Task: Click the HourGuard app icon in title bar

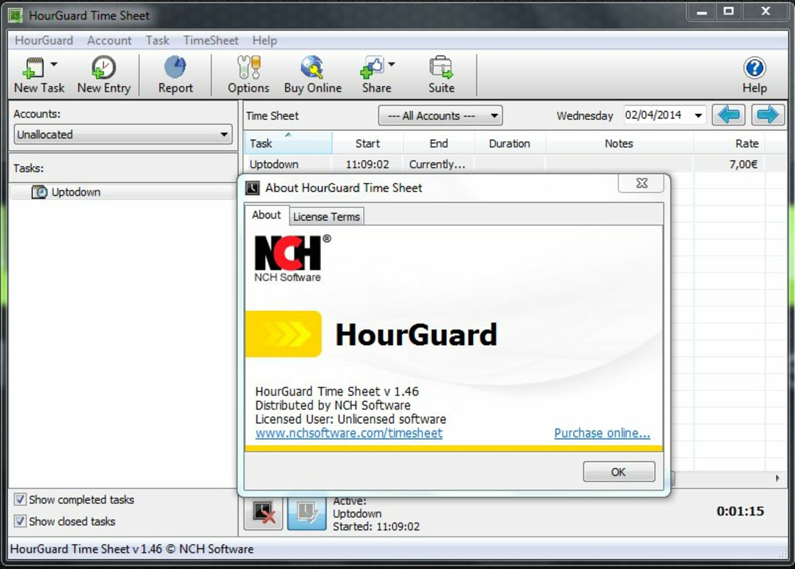Action: pyautogui.click(x=16, y=15)
